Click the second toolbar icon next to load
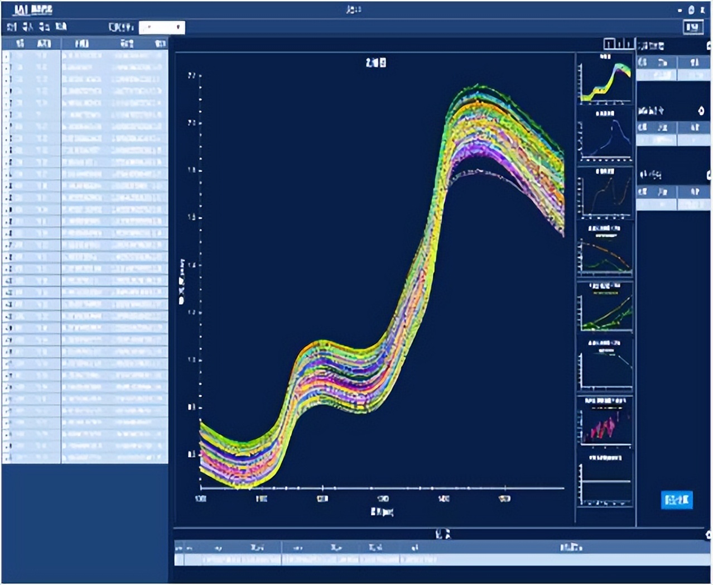This screenshot has width=713, height=585. pyautogui.click(x=28, y=26)
